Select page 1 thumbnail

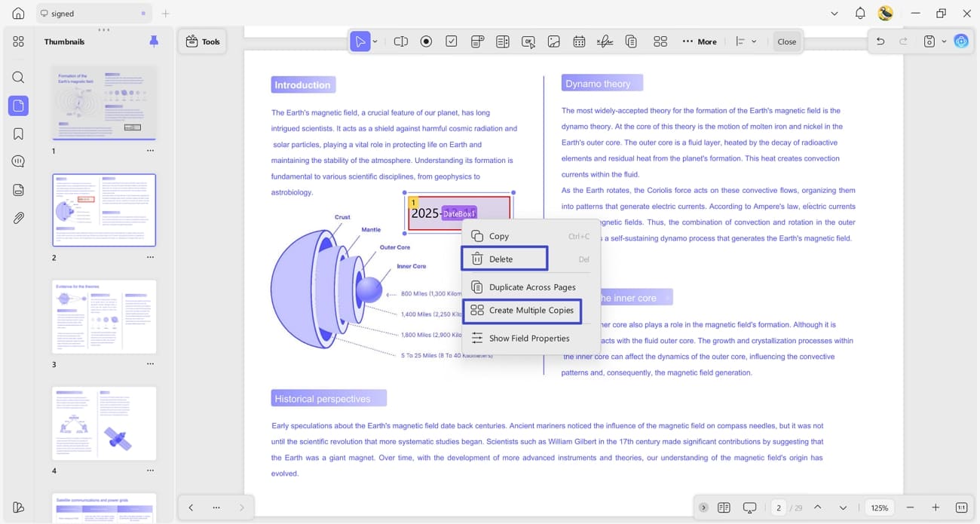pyautogui.click(x=104, y=103)
